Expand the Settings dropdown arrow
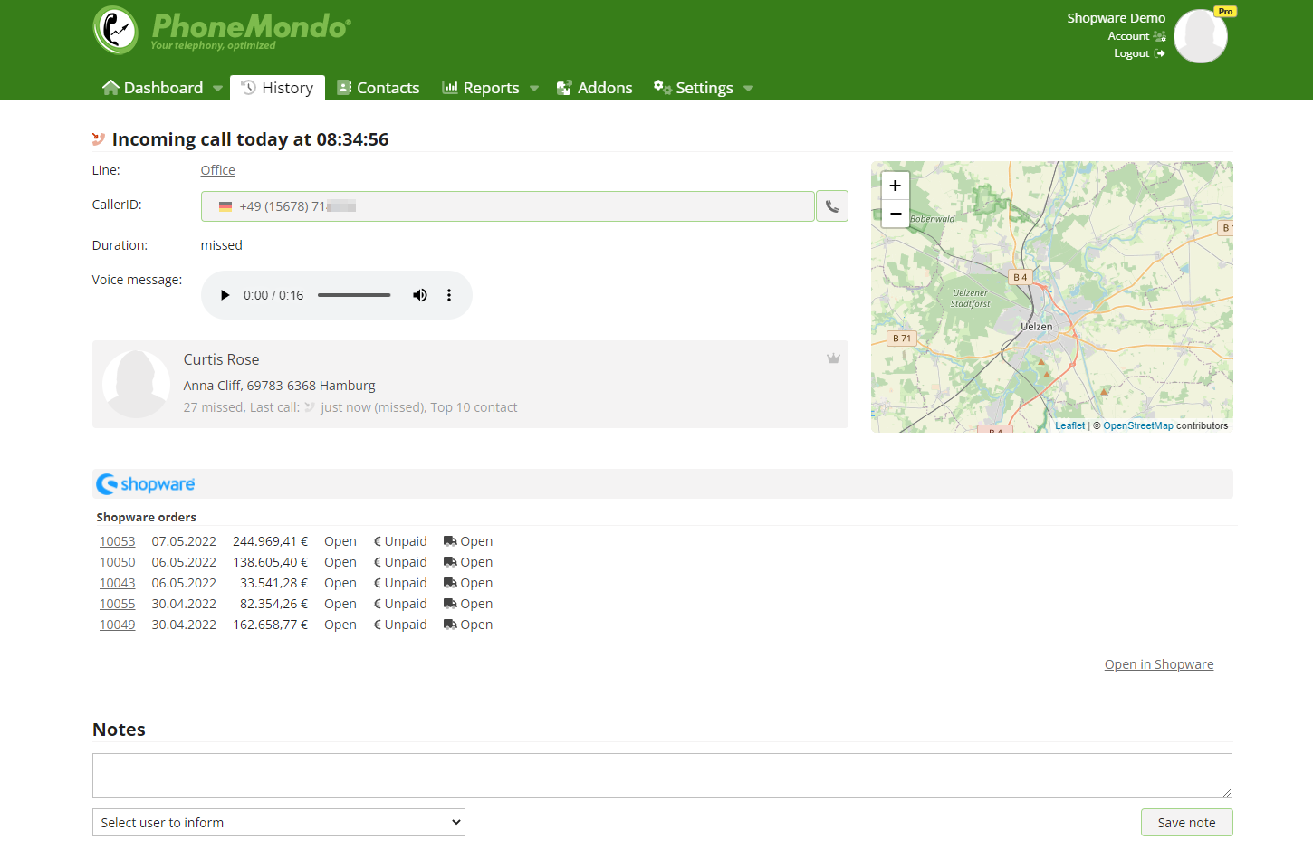Screen dimensions: 1313x859 click(x=748, y=89)
